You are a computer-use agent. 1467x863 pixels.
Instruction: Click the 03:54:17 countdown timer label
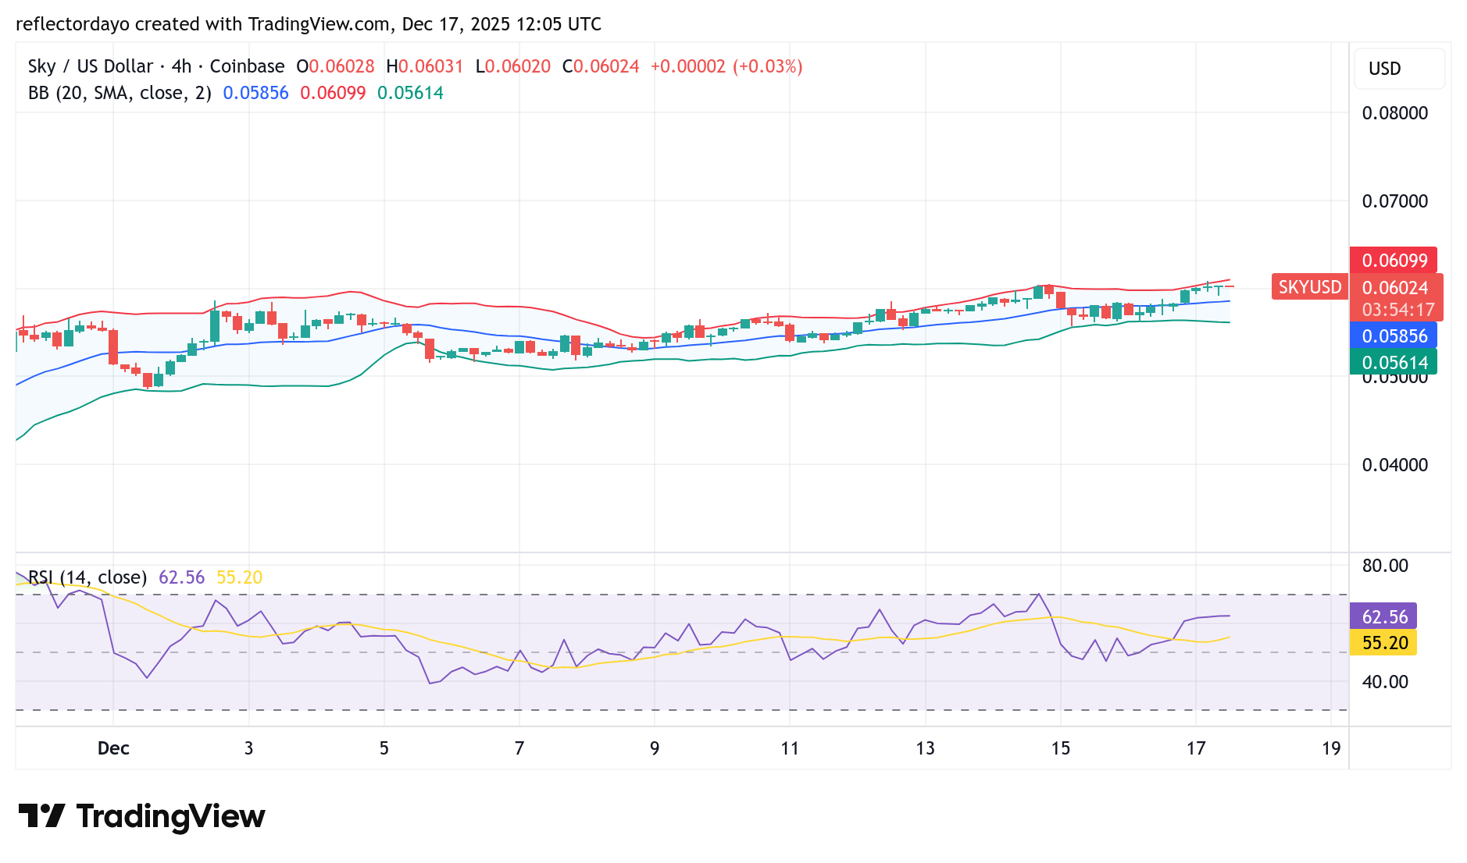click(1398, 310)
